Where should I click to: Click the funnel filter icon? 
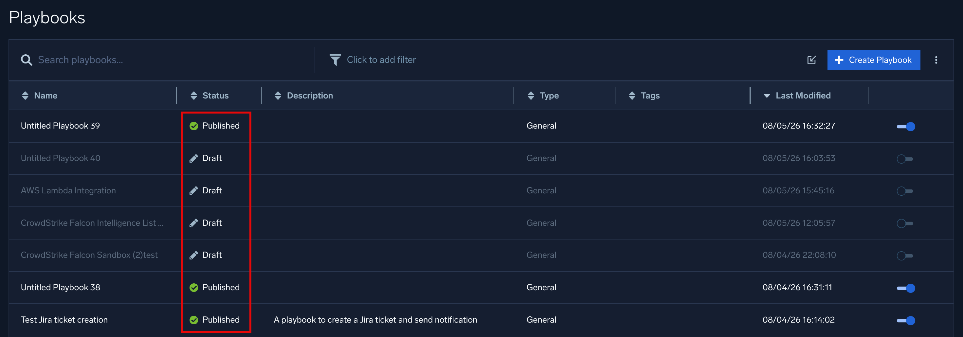coord(335,60)
